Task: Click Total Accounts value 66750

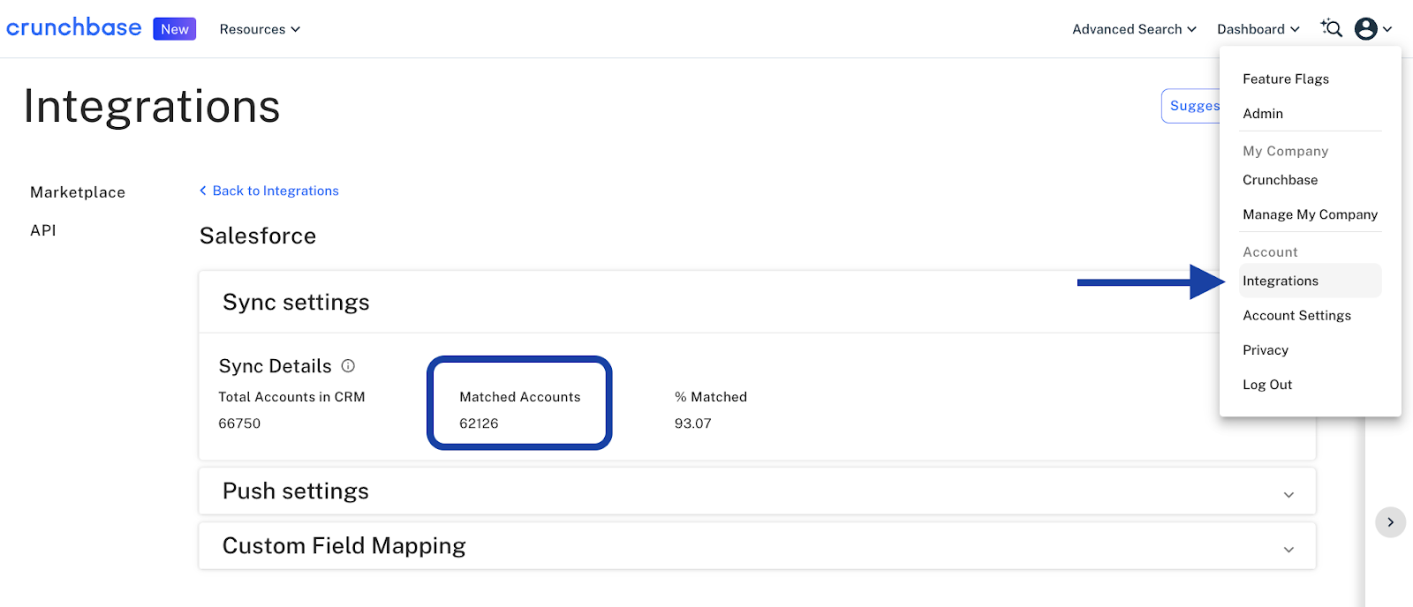Action: click(239, 423)
